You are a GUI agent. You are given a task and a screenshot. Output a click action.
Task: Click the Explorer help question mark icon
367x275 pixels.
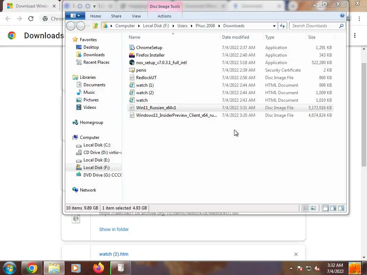pos(342,16)
